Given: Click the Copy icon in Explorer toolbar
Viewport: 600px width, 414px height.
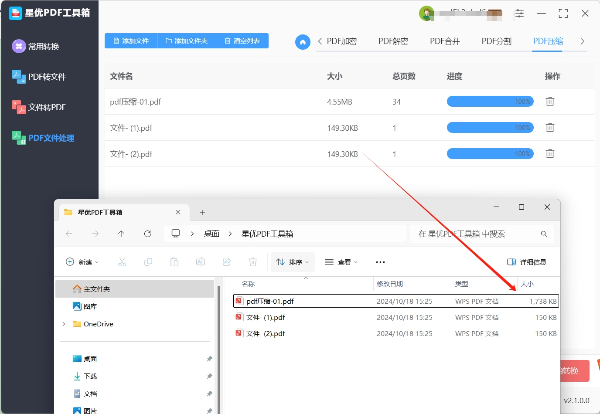Looking at the screenshot, I should [x=148, y=262].
